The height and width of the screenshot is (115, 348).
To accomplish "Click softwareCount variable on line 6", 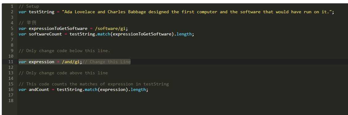I will coord(45,34).
